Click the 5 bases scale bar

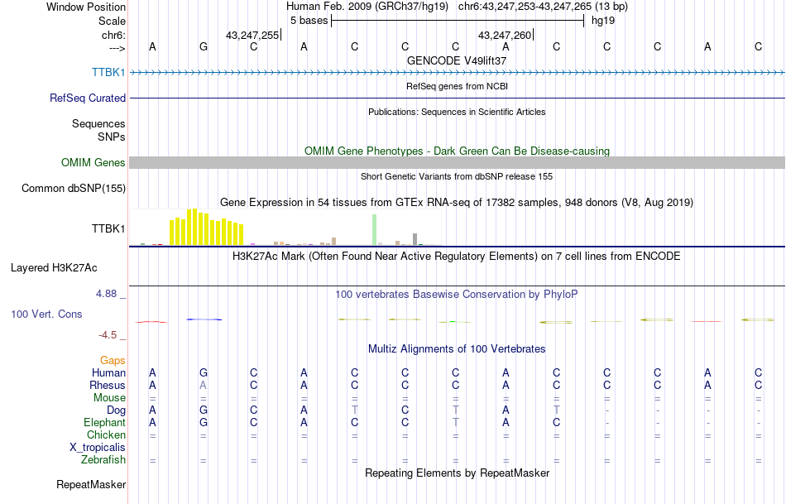click(x=458, y=21)
